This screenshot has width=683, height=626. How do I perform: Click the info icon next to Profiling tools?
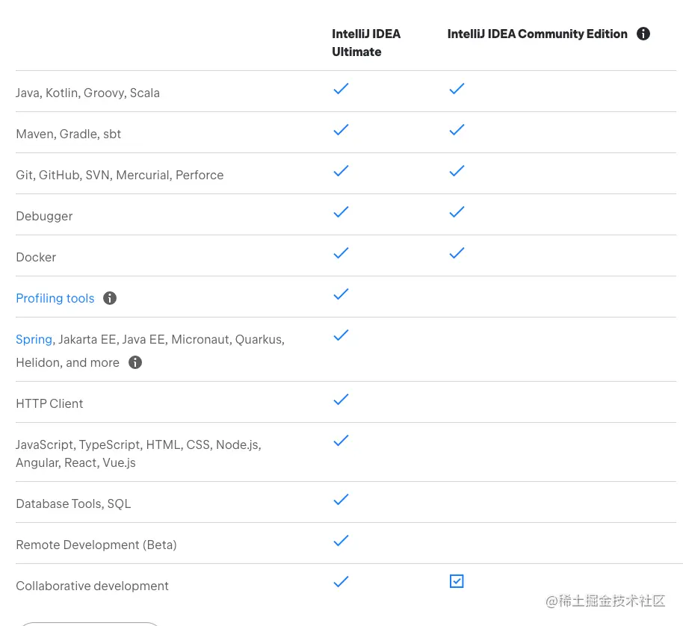coord(110,298)
